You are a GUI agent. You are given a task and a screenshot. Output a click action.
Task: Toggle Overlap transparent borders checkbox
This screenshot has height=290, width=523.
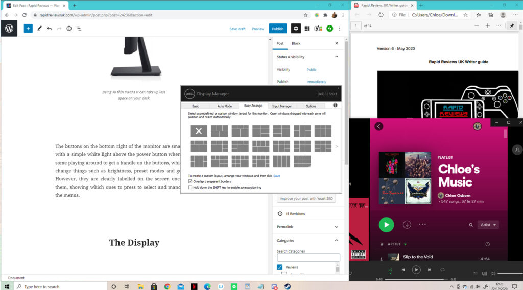190,181
